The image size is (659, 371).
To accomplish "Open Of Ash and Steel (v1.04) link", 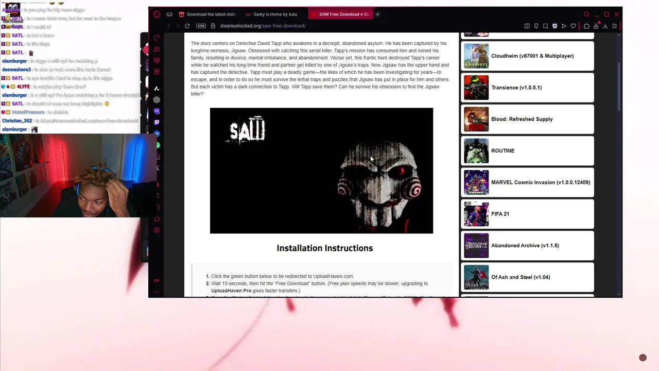I will point(521,277).
